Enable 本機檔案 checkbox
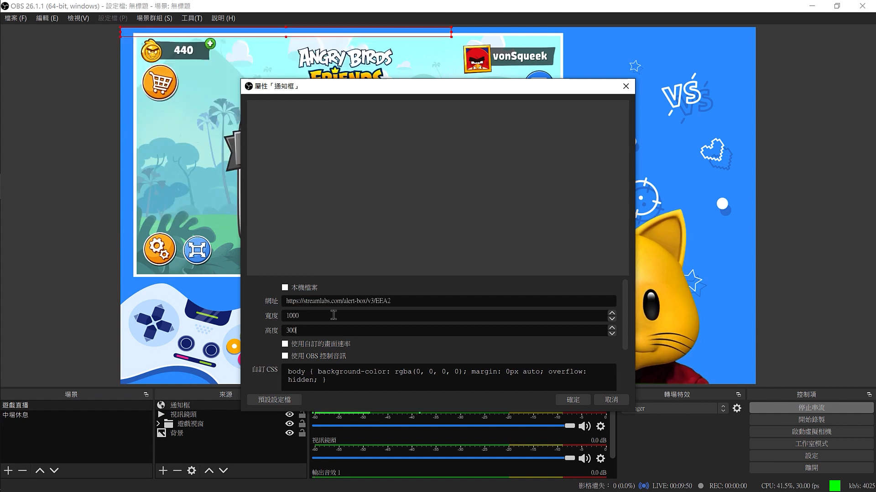 tap(285, 287)
